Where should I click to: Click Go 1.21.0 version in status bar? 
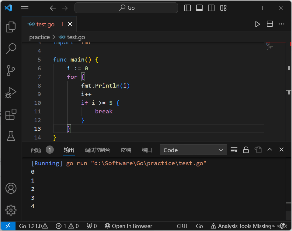click(x=33, y=226)
